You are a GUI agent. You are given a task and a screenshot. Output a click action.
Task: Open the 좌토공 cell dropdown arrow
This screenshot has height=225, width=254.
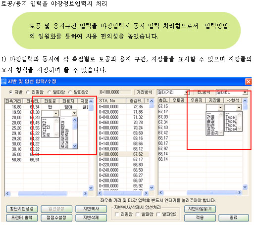click(56, 113)
